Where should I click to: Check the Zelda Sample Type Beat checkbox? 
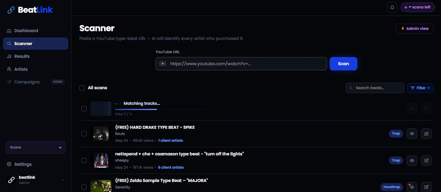coord(84,187)
